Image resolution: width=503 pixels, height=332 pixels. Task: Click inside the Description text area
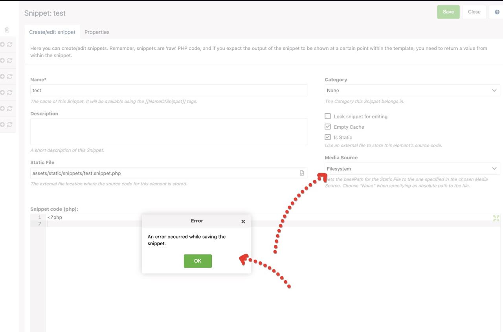click(169, 131)
